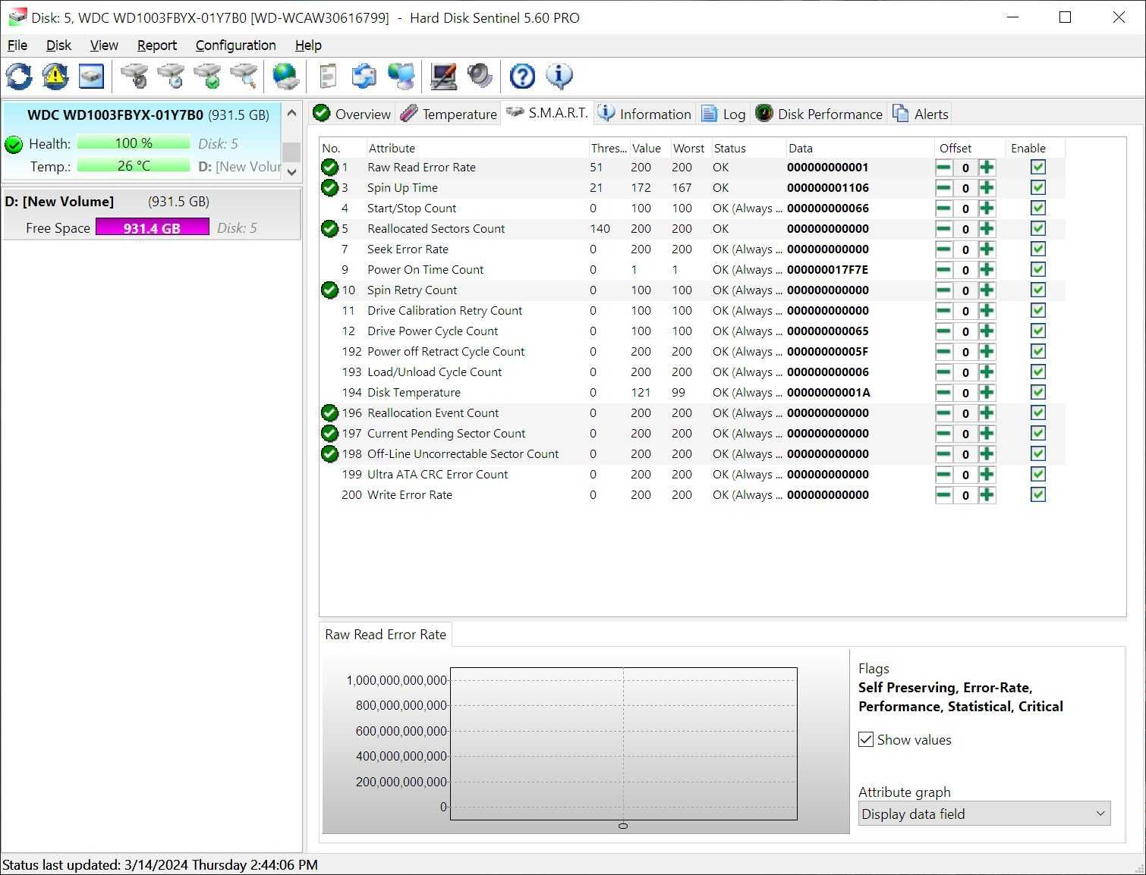The image size is (1146, 875).
Task: Select the D: [New Volume] partition entry
Action: [x=152, y=214]
